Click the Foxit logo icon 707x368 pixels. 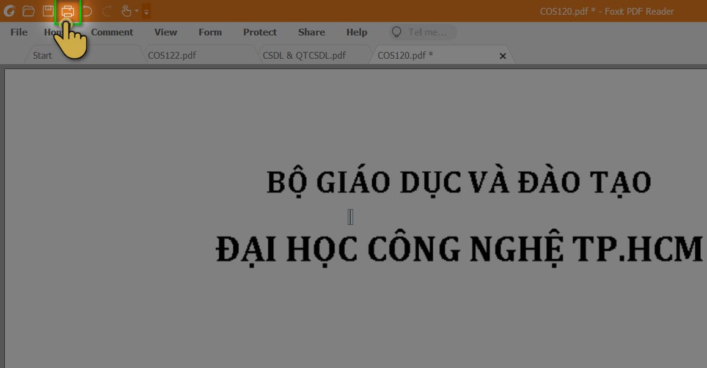[x=9, y=11]
